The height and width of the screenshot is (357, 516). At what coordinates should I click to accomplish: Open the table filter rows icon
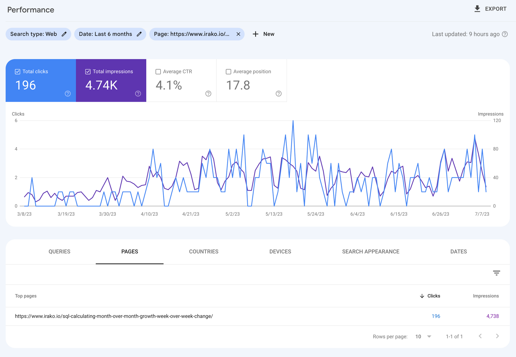click(496, 273)
